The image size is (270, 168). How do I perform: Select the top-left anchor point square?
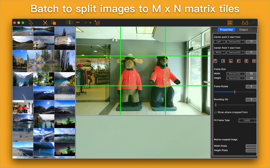(x=215, y=61)
